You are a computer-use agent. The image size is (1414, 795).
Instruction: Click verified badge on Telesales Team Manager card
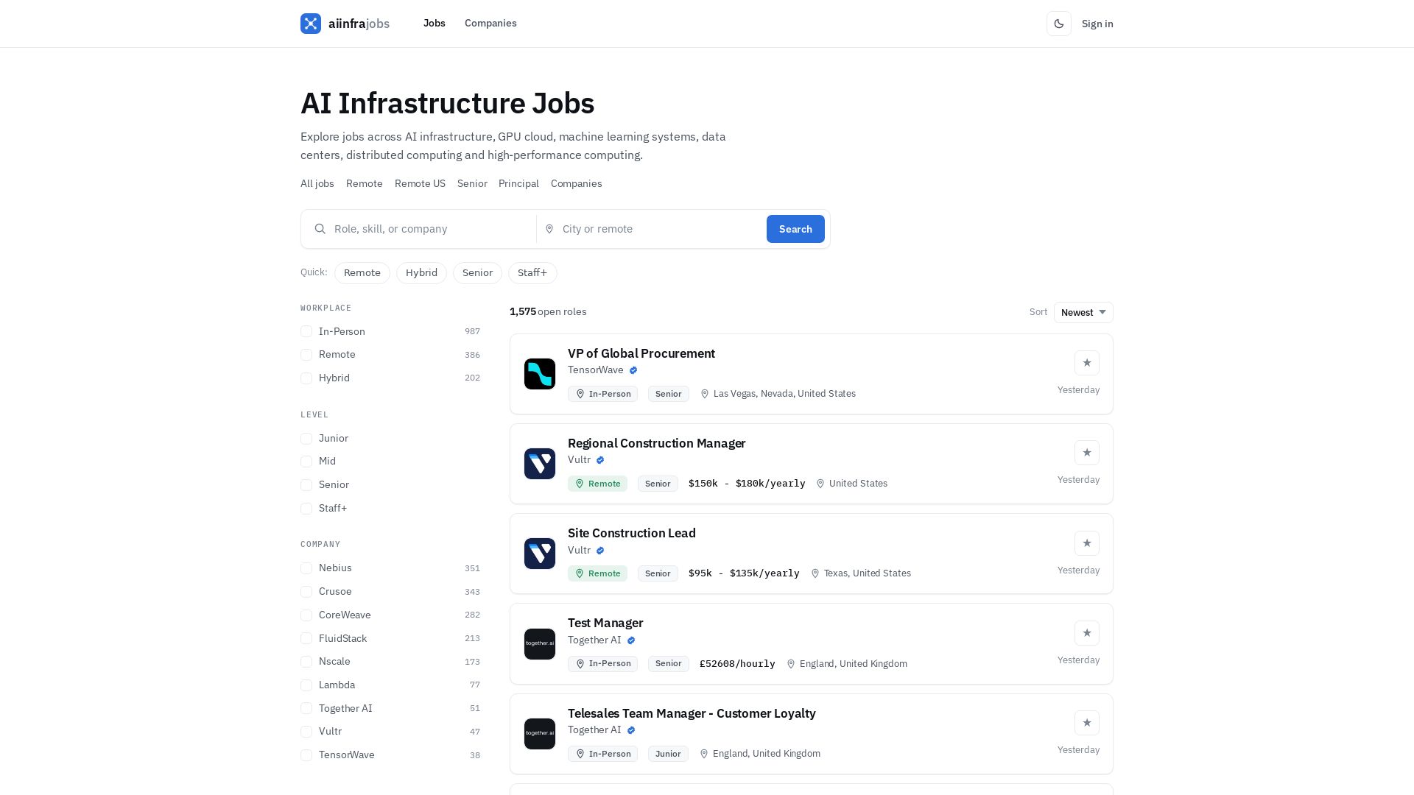(631, 730)
